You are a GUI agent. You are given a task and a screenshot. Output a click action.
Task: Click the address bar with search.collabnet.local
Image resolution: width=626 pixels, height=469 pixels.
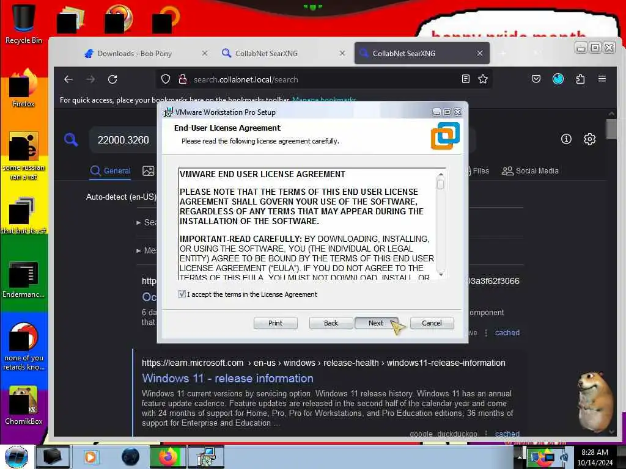323,79
